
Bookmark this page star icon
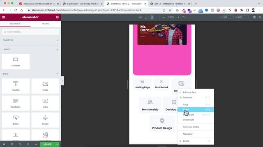coord(170,10)
